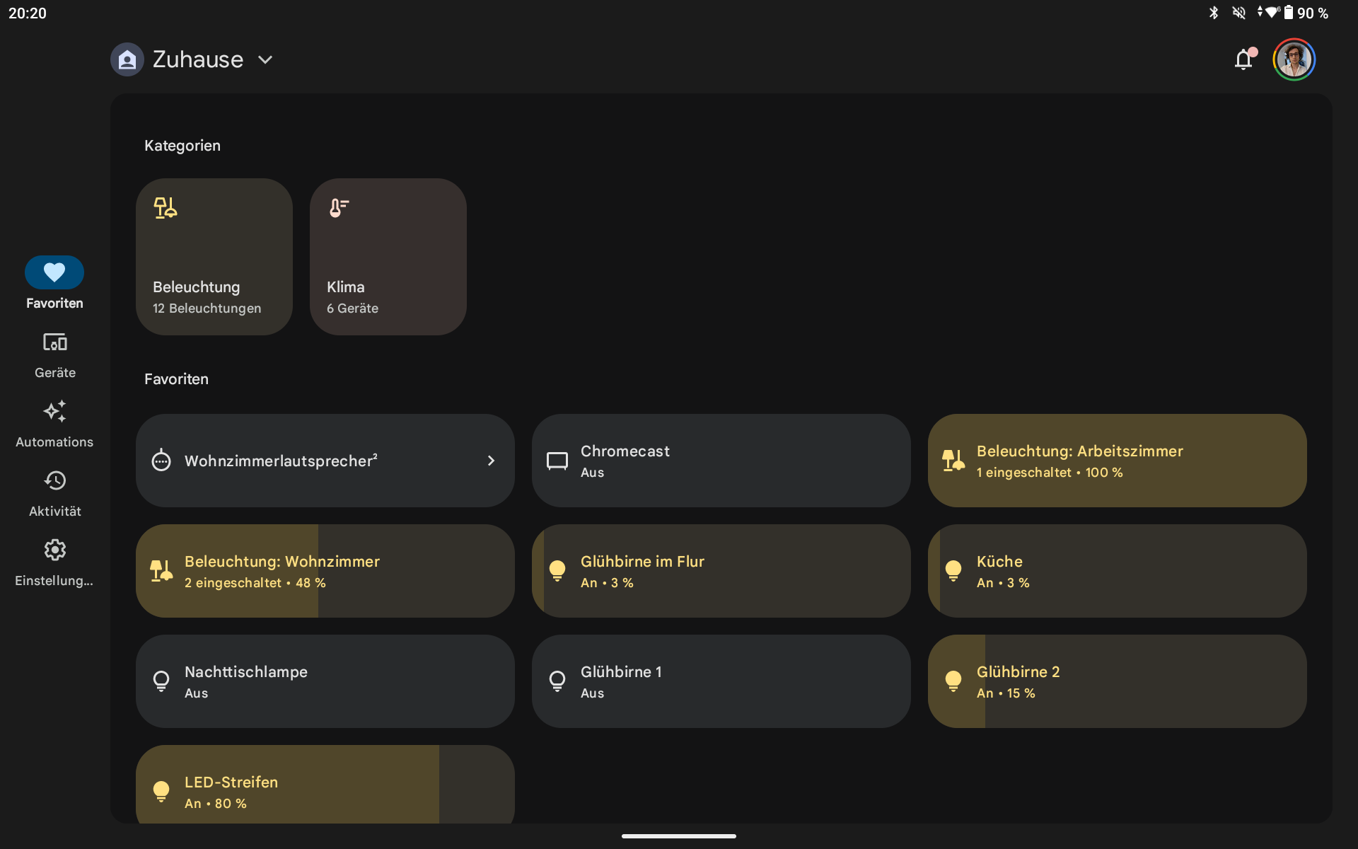Open the Geräte devices icon

[x=54, y=342]
